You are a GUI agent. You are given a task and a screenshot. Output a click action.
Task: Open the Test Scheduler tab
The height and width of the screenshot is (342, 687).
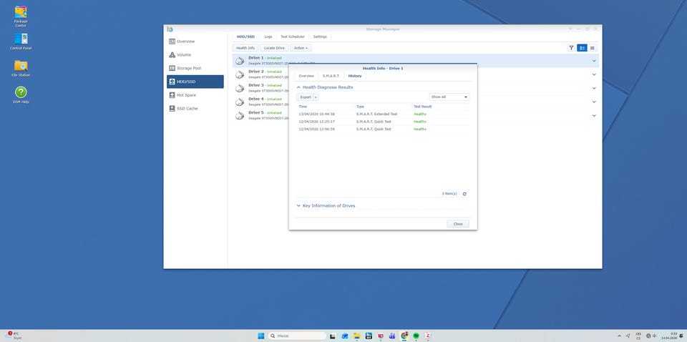(x=292, y=36)
